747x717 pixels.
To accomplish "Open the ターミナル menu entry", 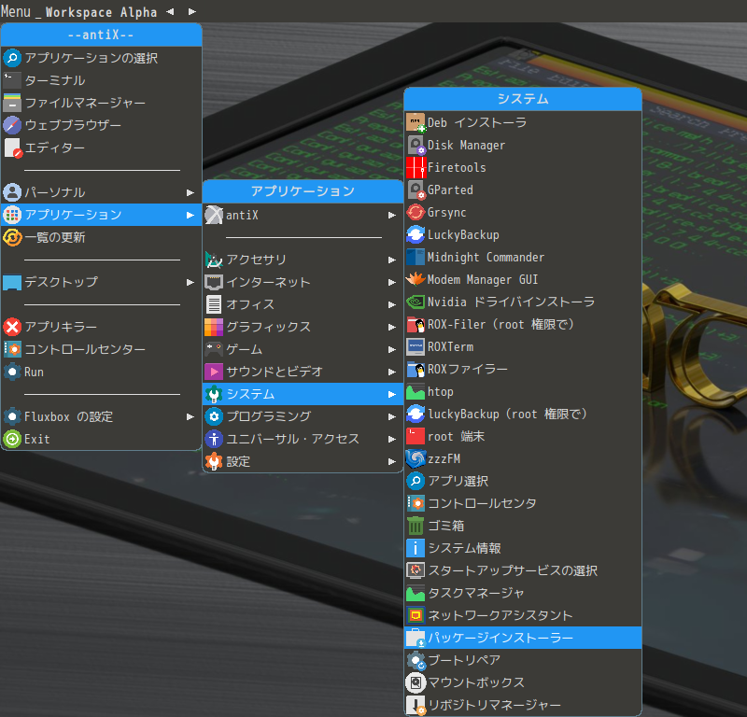I will tap(102, 80).
